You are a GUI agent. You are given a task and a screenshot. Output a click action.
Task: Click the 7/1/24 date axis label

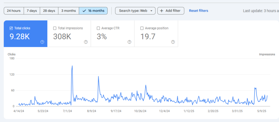point(68,111)
